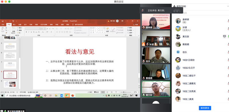Click the PowerPoint taskbar icon
Viewport: 229px width, 112px height.
coord(73,96)
